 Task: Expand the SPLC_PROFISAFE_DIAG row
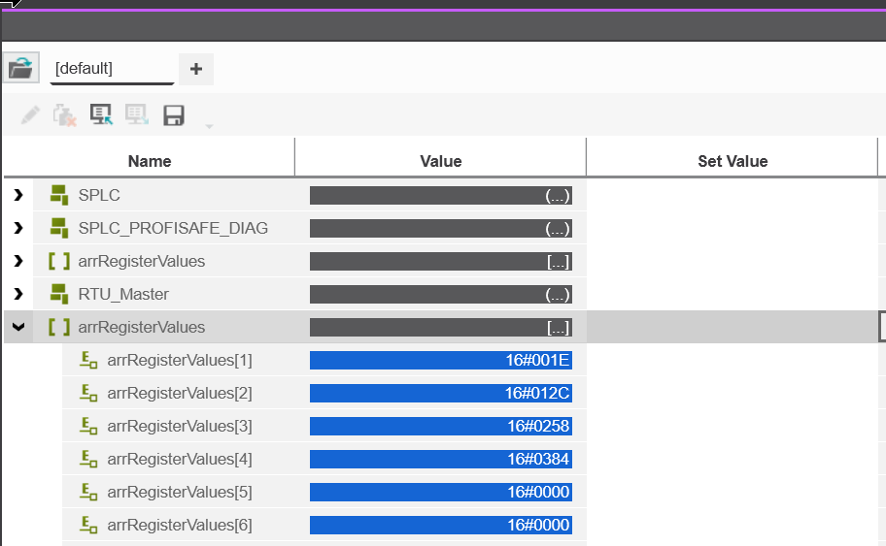(18, 228)
